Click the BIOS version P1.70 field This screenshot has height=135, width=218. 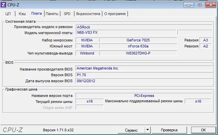(144, 75)
